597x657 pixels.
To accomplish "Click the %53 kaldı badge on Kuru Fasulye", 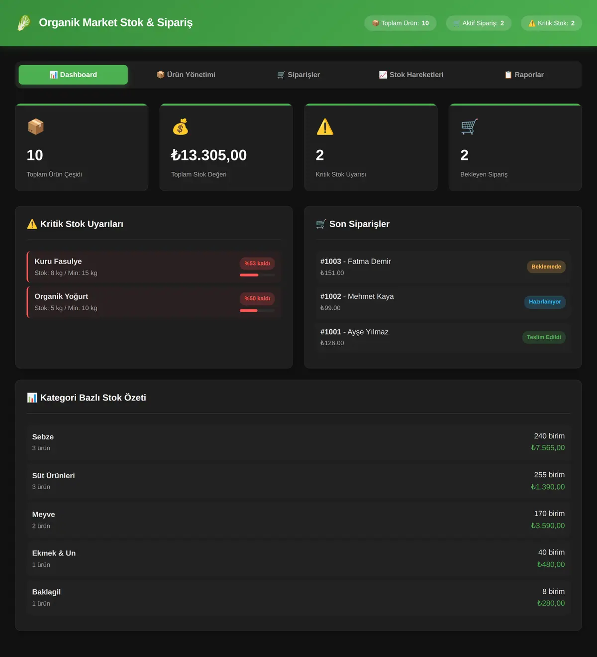I will pyautogui.click(x=257, y=263).
